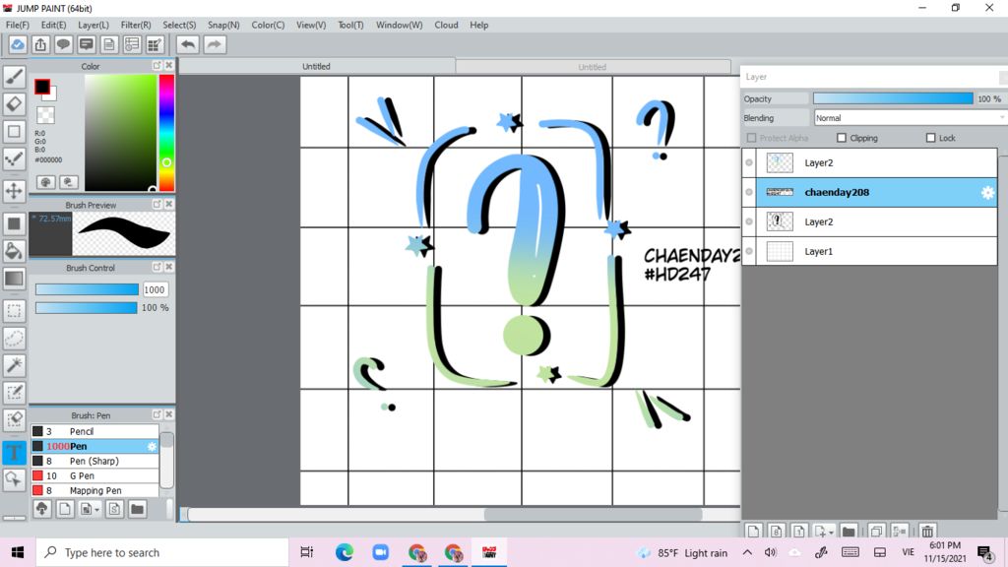Select the Bucket fill tool
The height and width of the screenshot is (567, 1008).
tap(14, 251)
